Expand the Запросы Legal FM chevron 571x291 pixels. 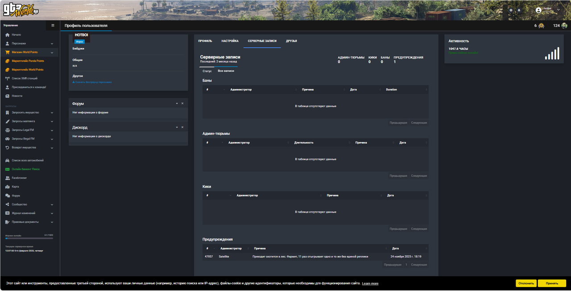click(52, 130)
